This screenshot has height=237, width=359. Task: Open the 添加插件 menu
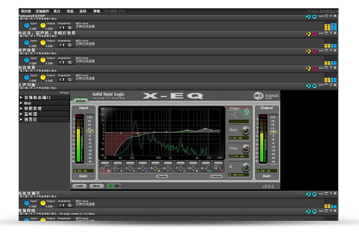(x=42, y=11)
